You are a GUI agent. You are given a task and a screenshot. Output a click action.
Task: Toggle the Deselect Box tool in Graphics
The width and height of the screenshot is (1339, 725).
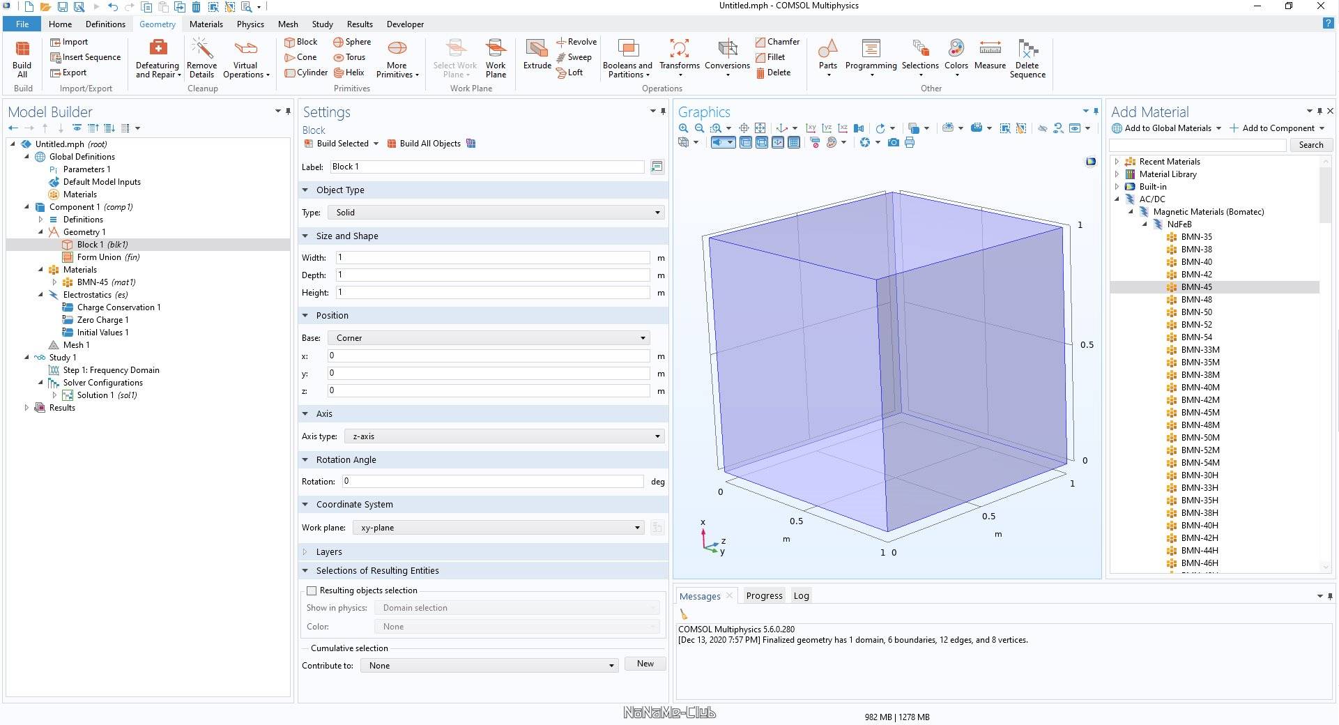1020,128
